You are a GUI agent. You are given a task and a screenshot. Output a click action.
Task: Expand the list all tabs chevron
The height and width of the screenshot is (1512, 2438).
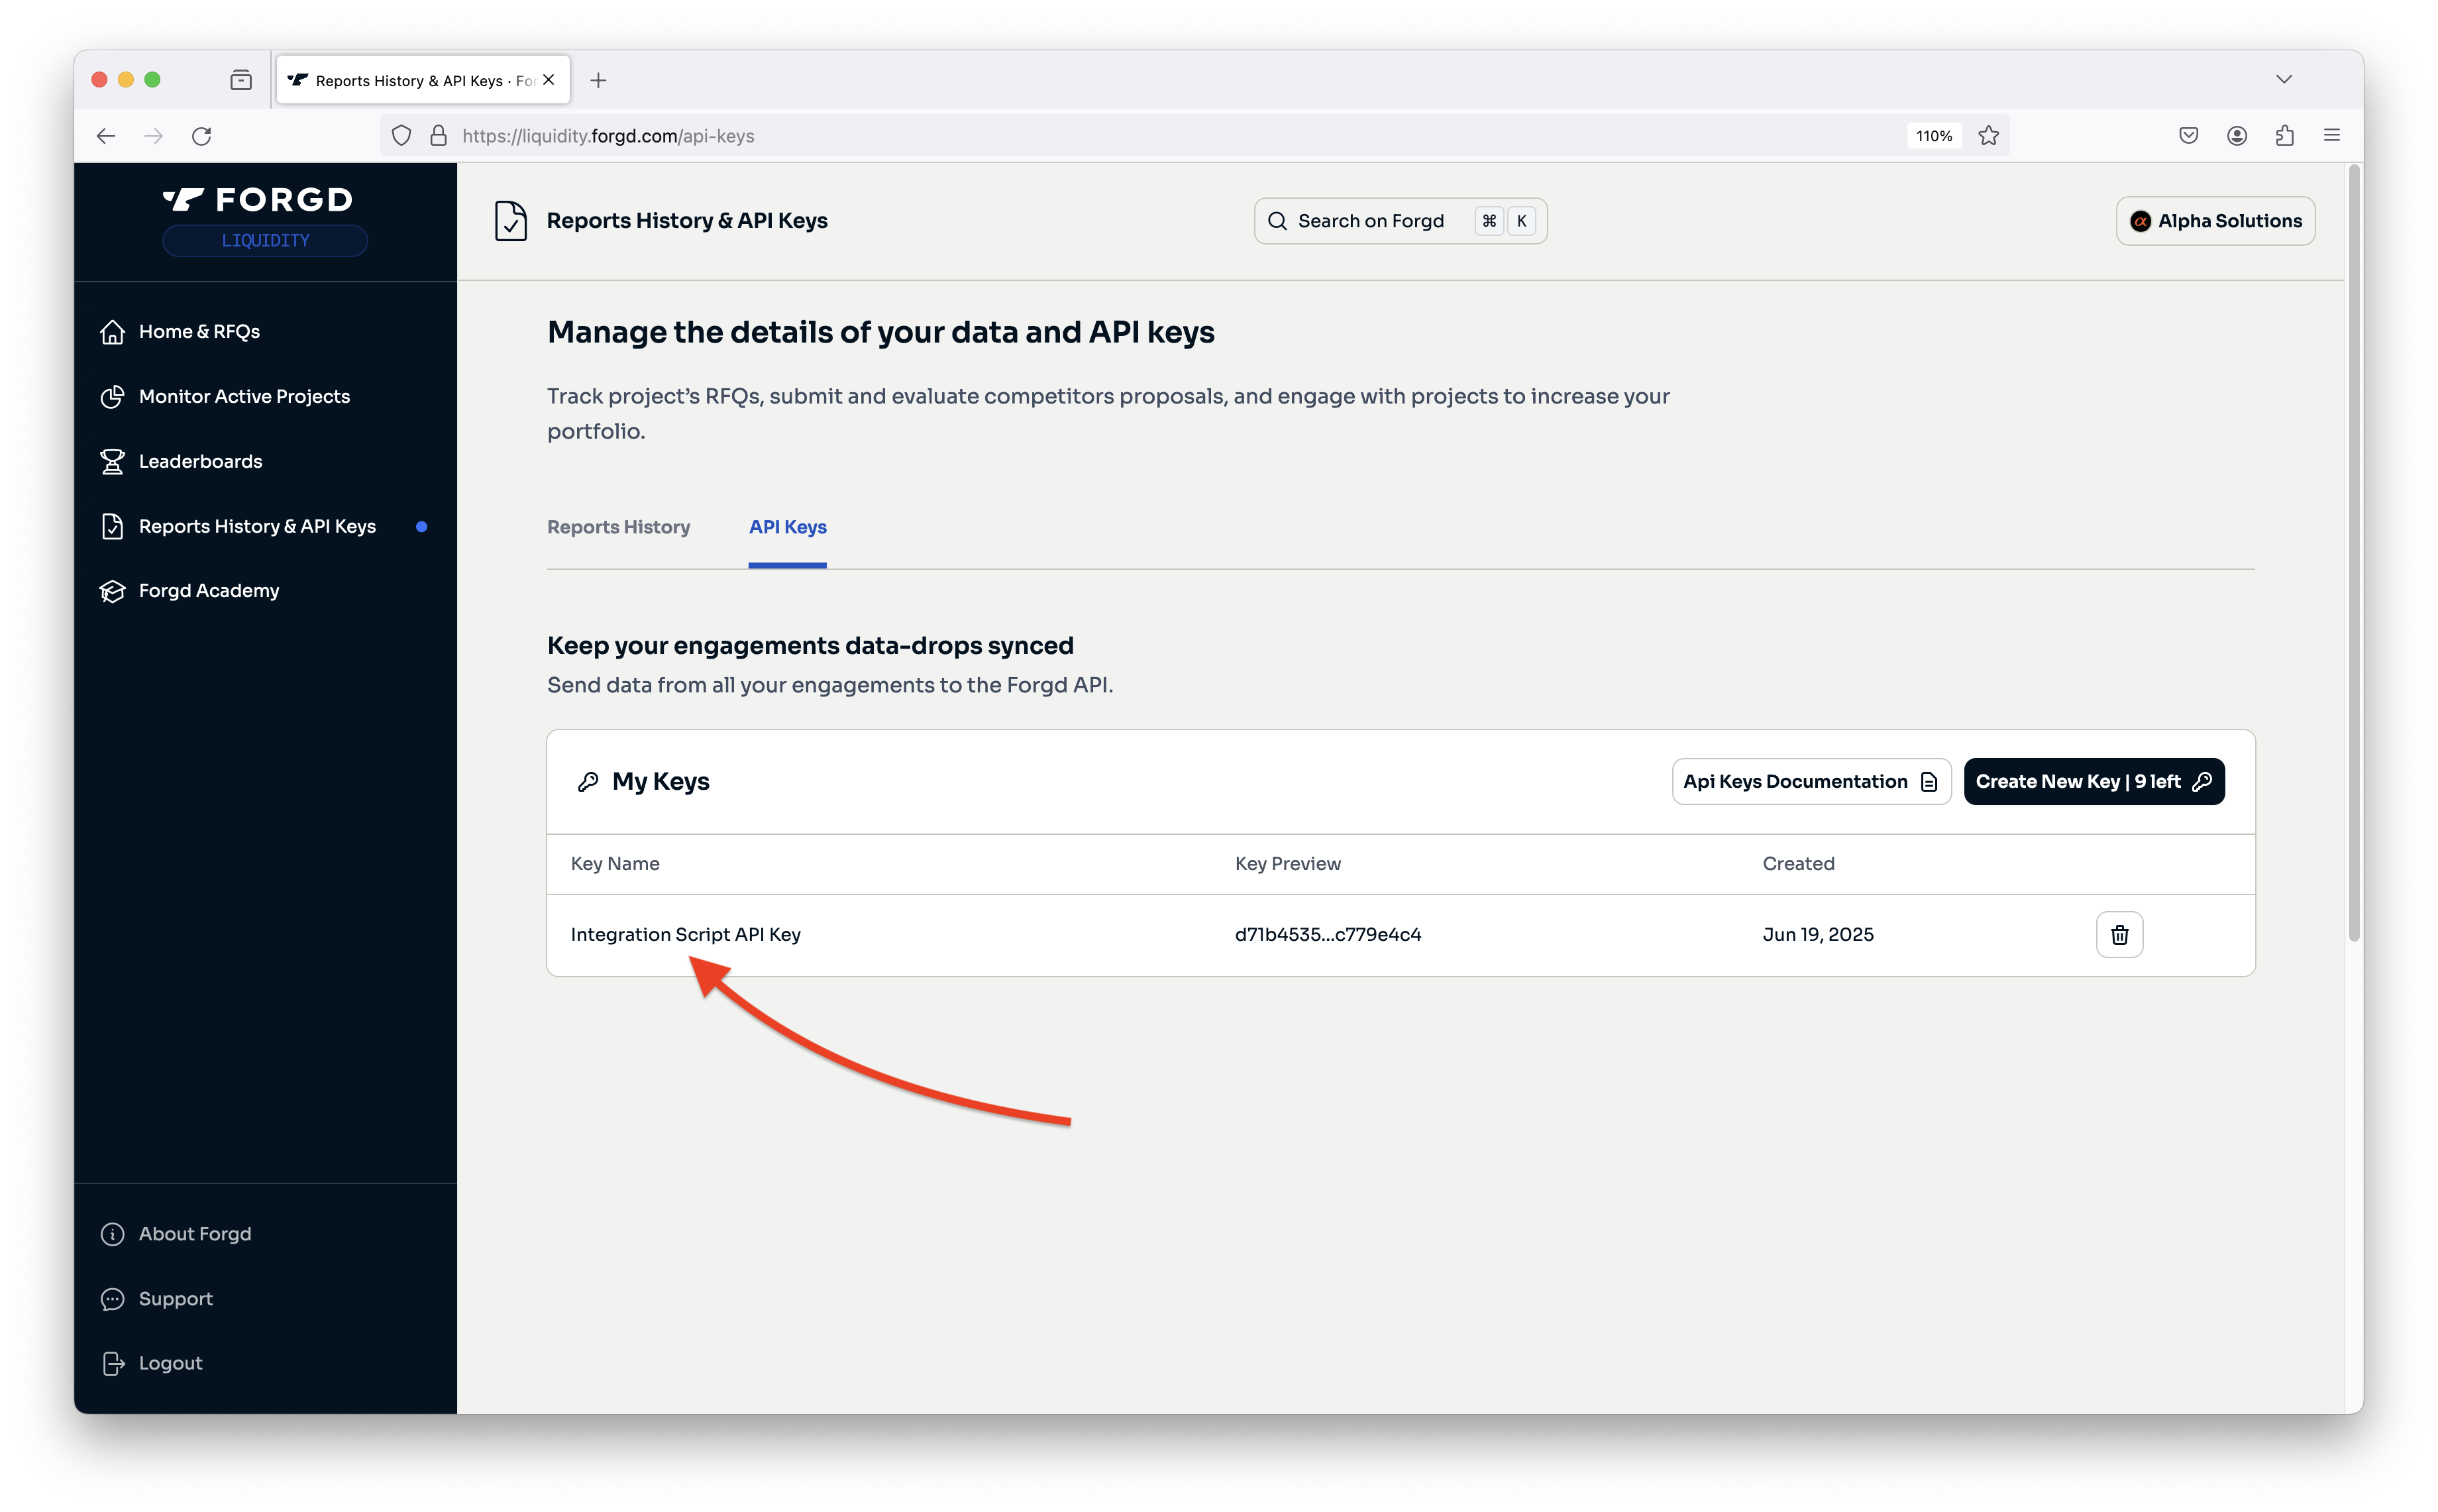pos(2284,80)
